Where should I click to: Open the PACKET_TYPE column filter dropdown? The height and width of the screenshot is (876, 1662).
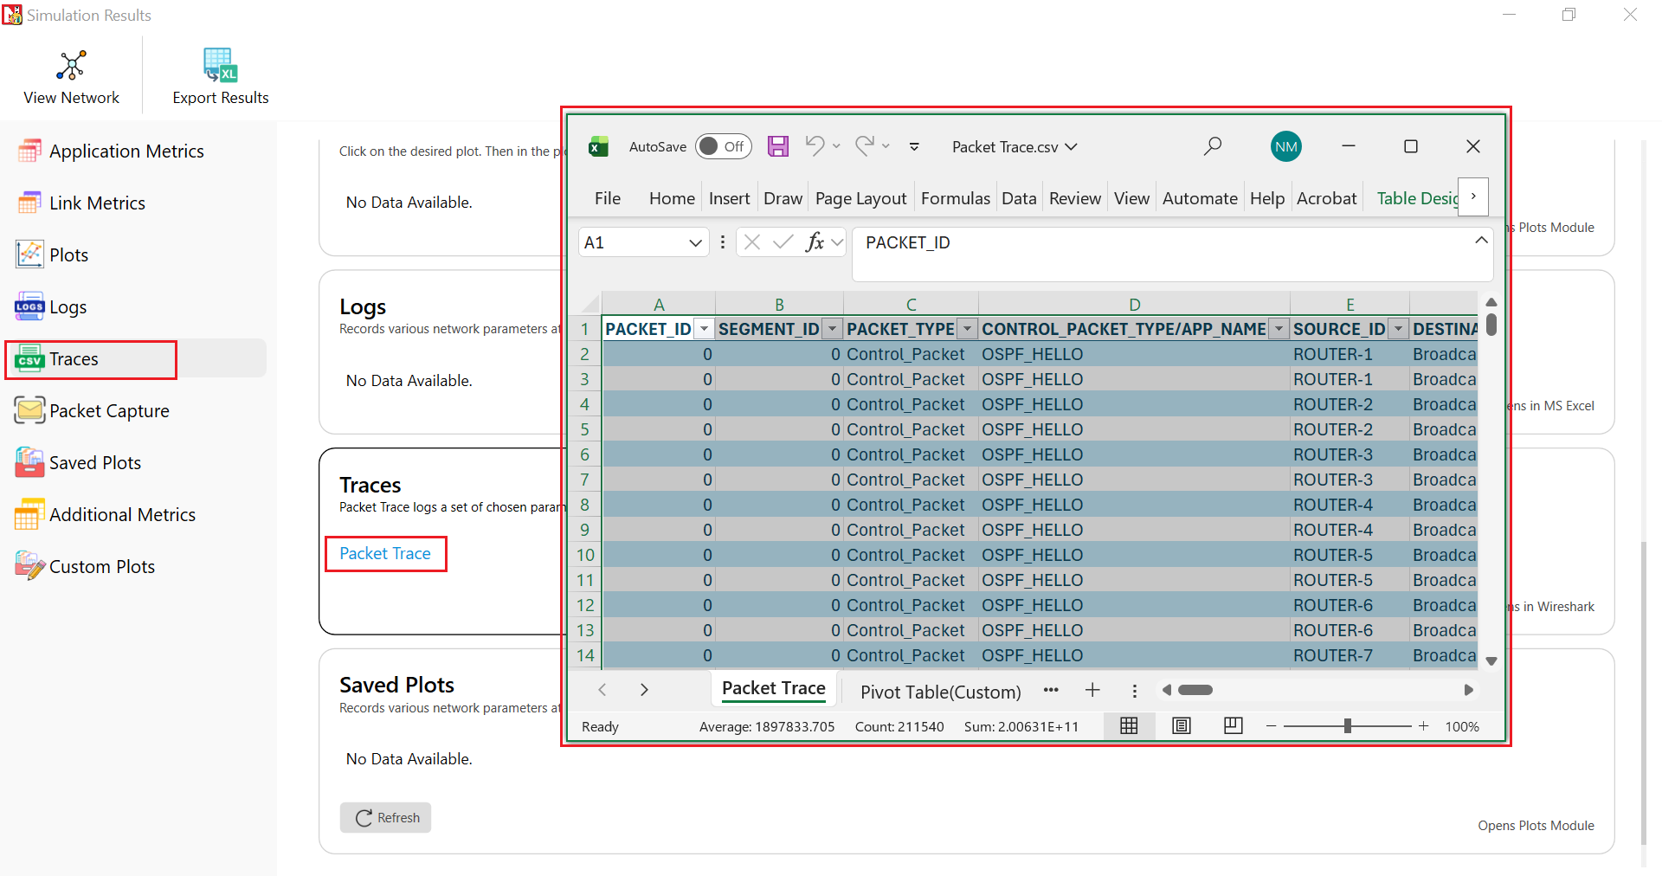(968, 329)
